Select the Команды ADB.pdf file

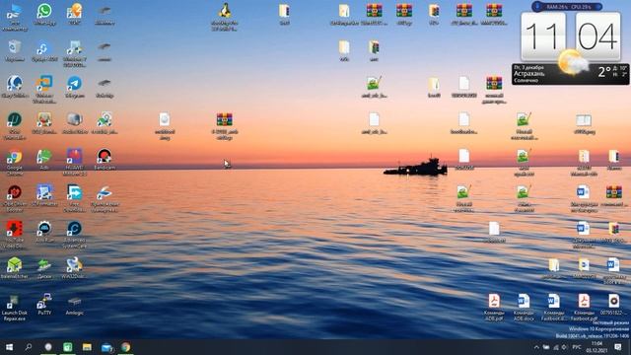(x=494, y=307)
